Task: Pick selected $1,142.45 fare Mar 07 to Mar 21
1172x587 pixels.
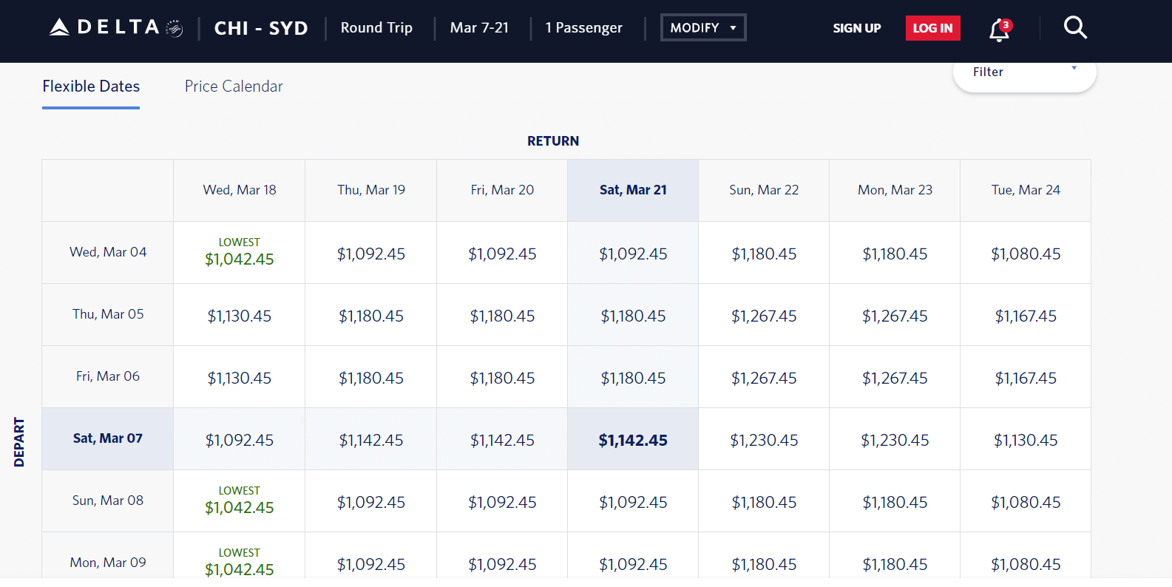Action: 633,440
